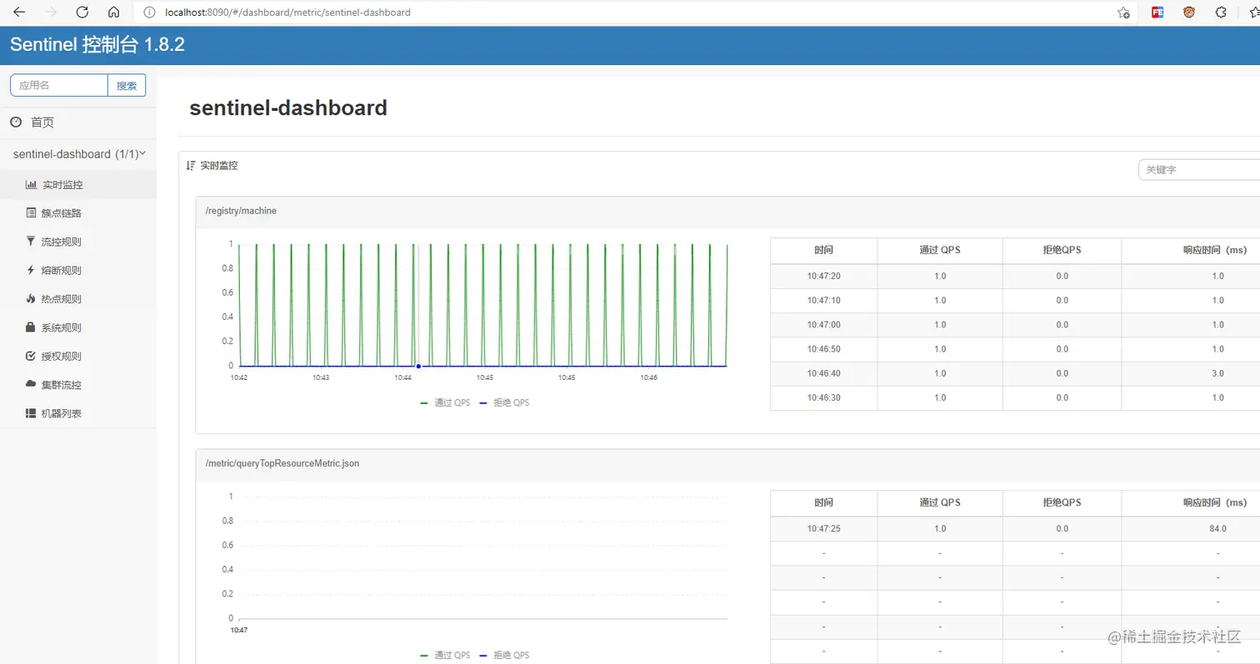
Task: Open 簇点链路 menu item
Action: pyautogui.click(x=62, y=213)
